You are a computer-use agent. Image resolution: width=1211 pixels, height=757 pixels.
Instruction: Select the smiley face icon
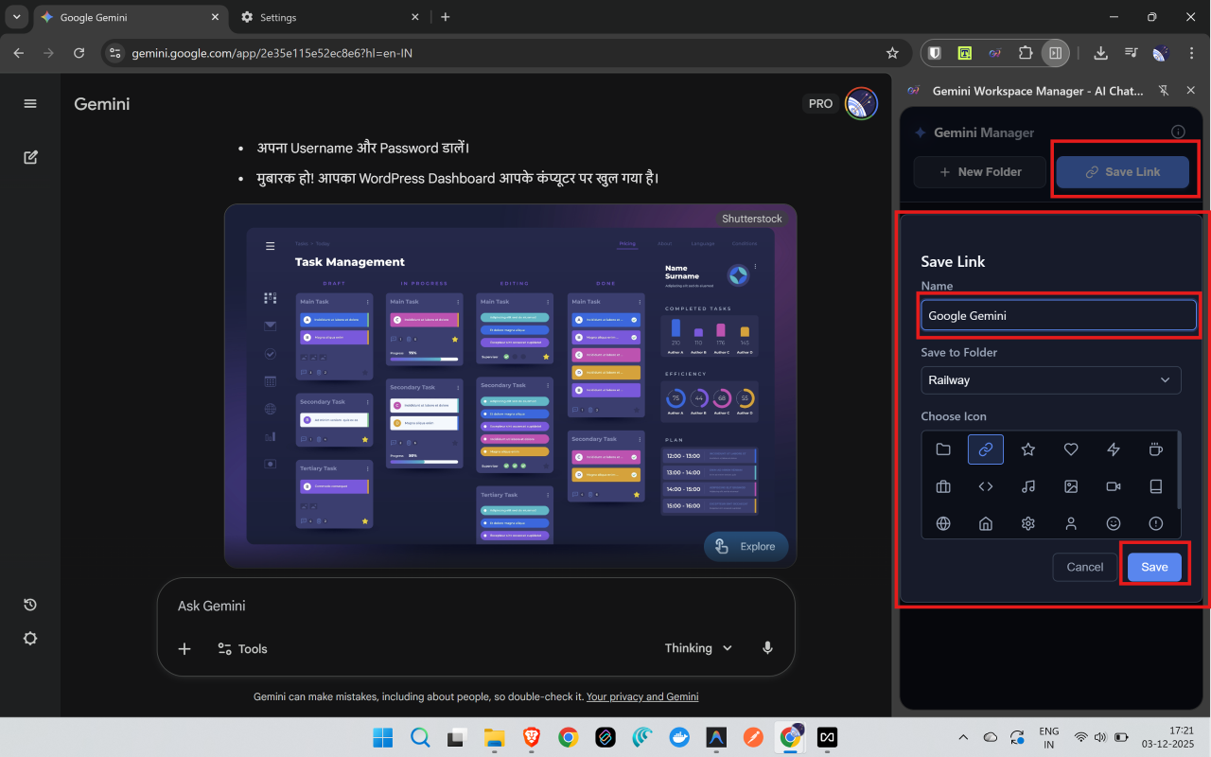point(1114,523)
